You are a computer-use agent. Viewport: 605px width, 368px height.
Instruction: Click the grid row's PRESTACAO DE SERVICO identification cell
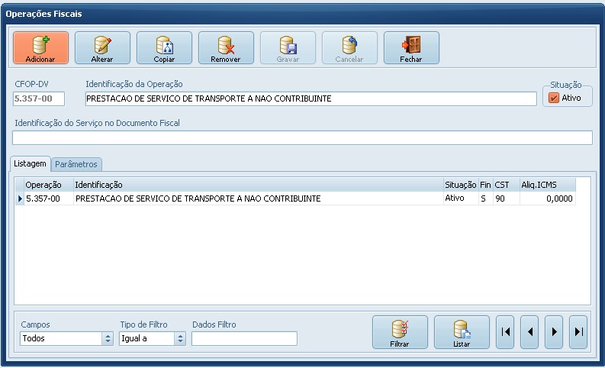click(x=259, y=199)
